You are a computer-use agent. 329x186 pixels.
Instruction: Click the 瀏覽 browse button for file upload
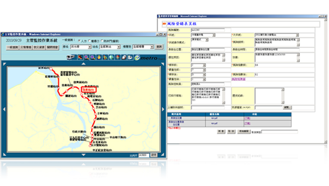pos(287,107)
